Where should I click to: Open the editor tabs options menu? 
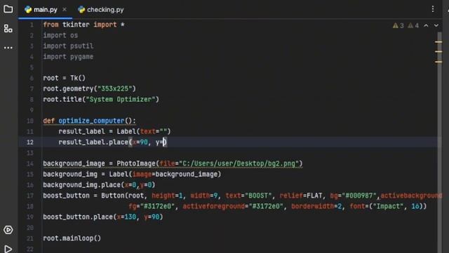[x=433, y=9]
